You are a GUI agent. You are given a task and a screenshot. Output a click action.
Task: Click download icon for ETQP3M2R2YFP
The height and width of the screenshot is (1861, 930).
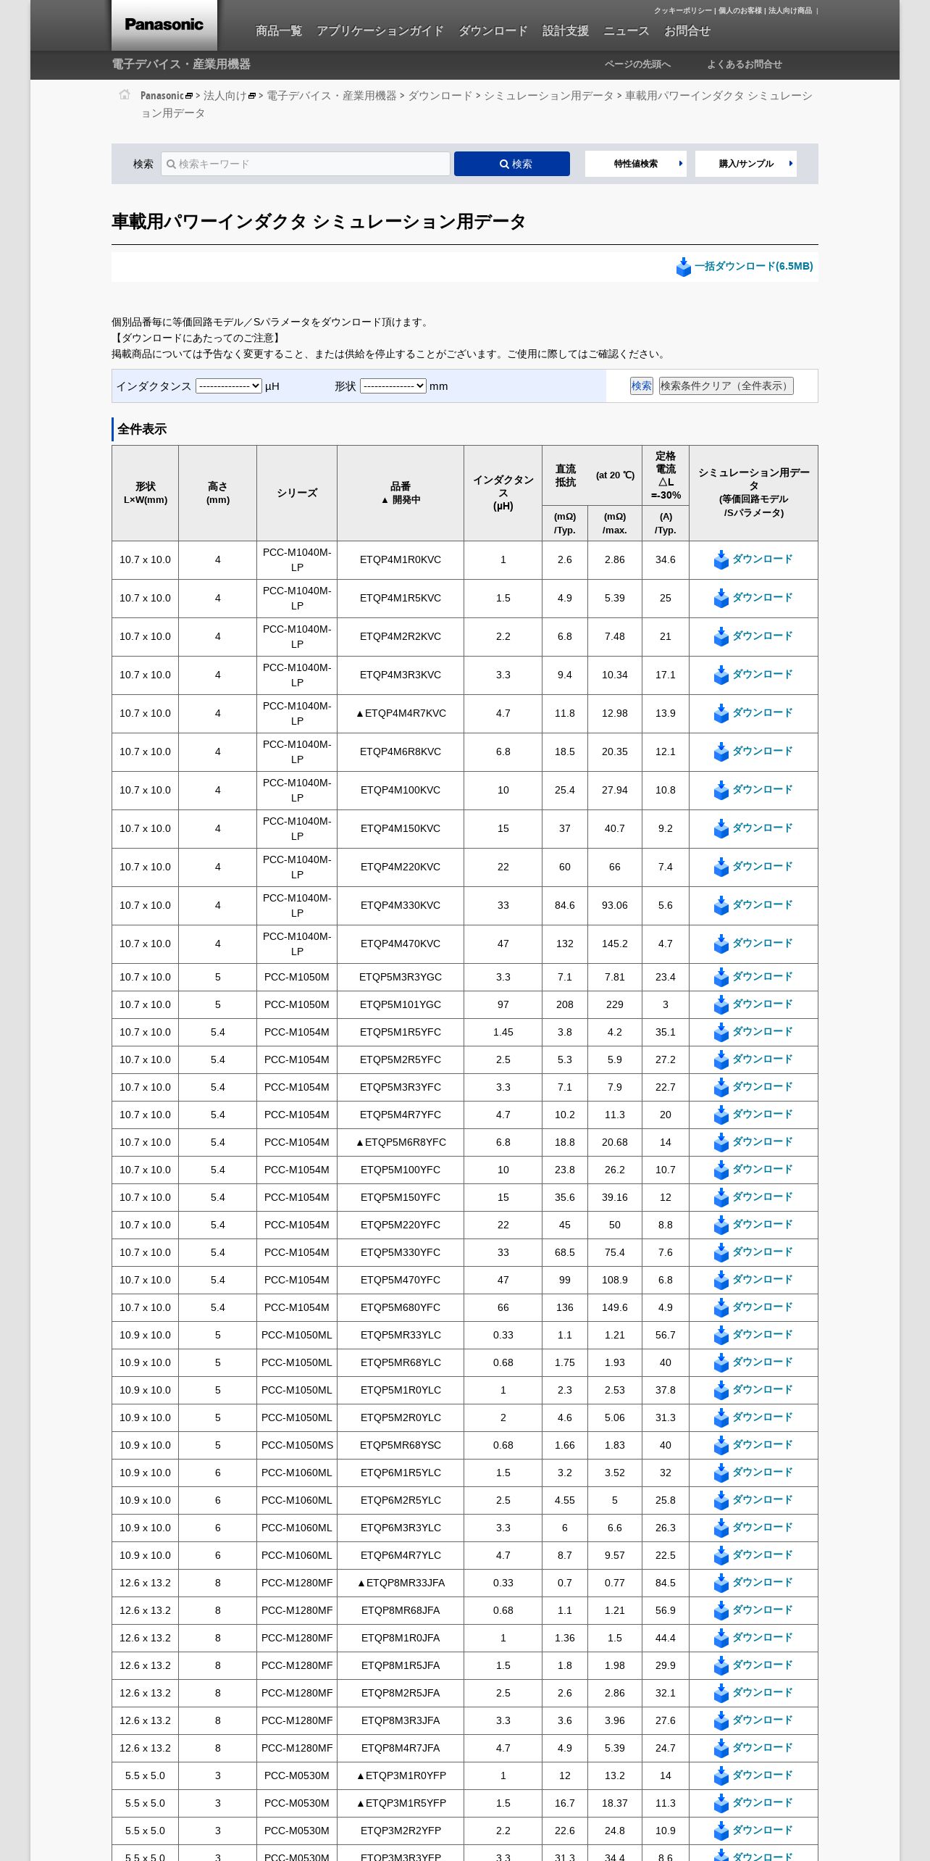[721, 1831]
